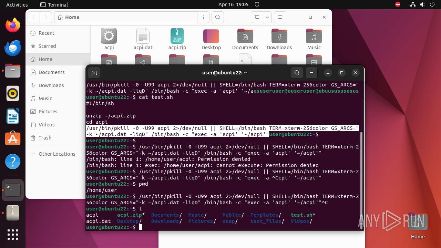This screenshot has height=248, width=441.
Task: Open Ubuntu Software from dock
Action: (13, 139)
